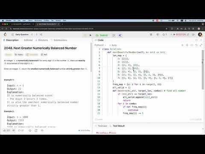Click the Topics tag button
This screenshot has height=154, width=205.
(x=19, y=55)
